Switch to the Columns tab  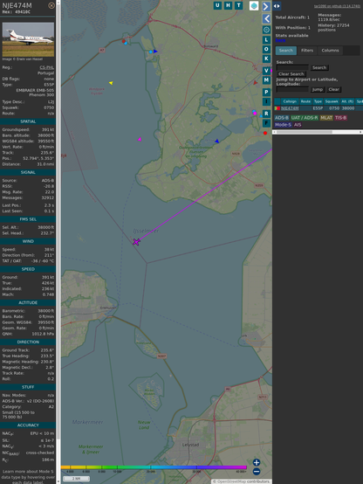pyautogui.click(x=330, y=51)
